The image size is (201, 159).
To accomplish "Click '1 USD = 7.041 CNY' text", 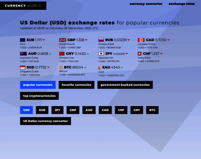I will point(69,61).
